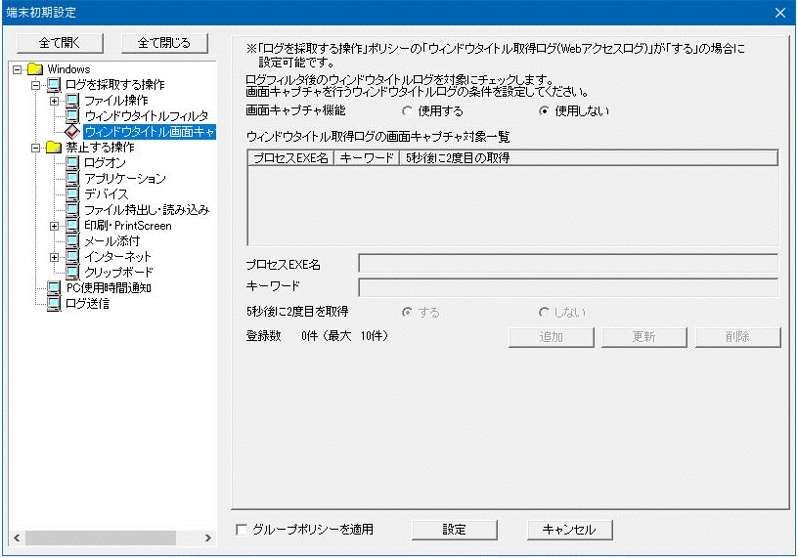Select メール添付 tree item label
Screen dimensions: 798x558
click(111, 240)
